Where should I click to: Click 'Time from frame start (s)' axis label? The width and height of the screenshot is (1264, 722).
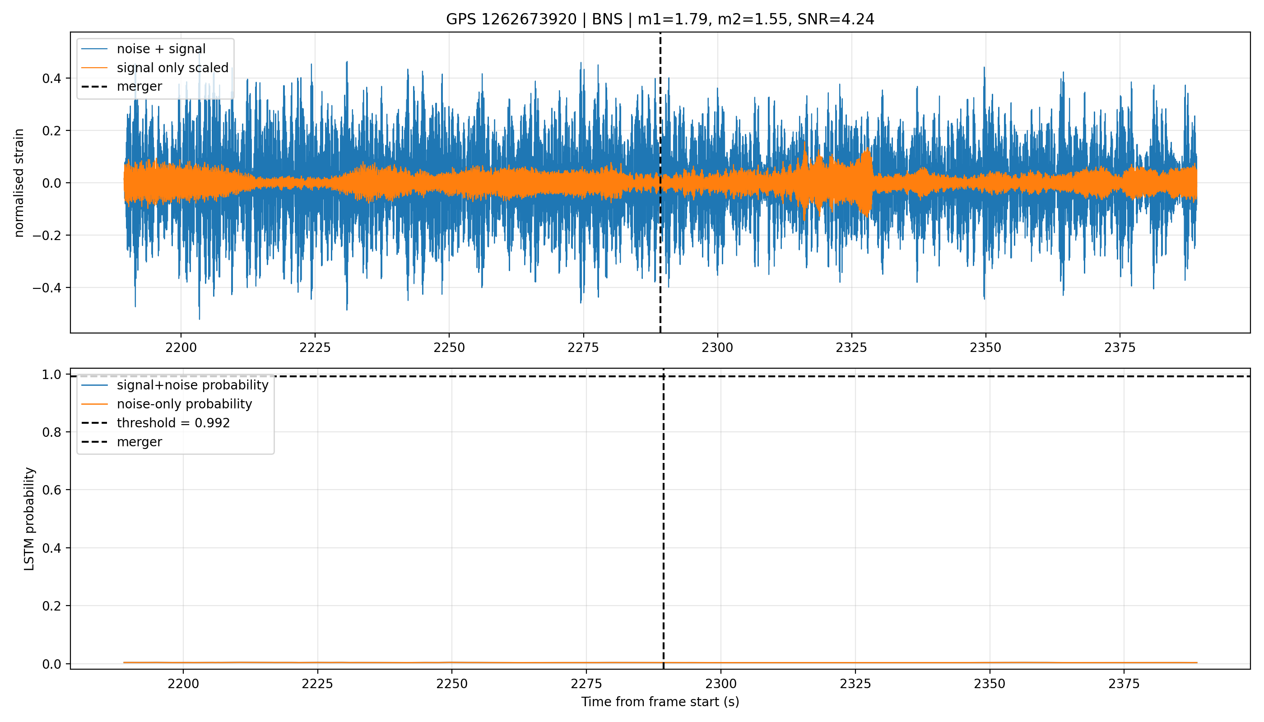[x=660, y=702]
